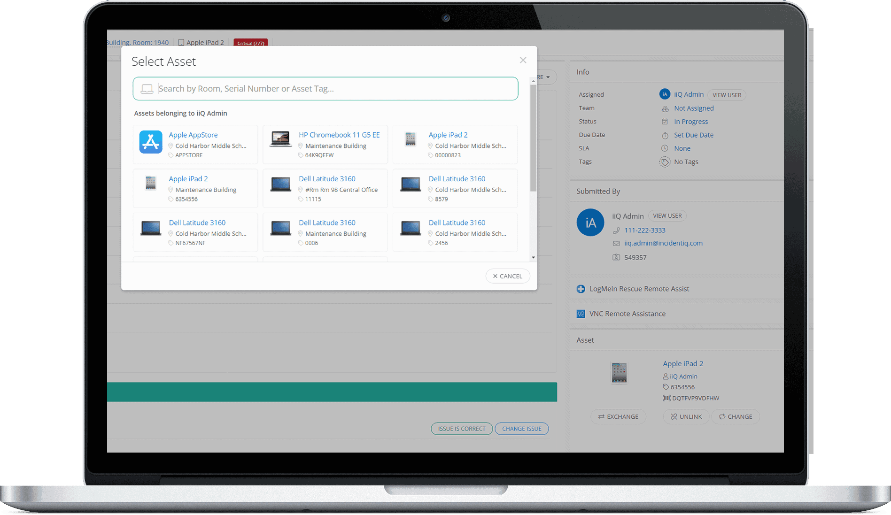This screenshot has height=515, width=891.
Task: Click the team group icon
Action: click(665, 108)
